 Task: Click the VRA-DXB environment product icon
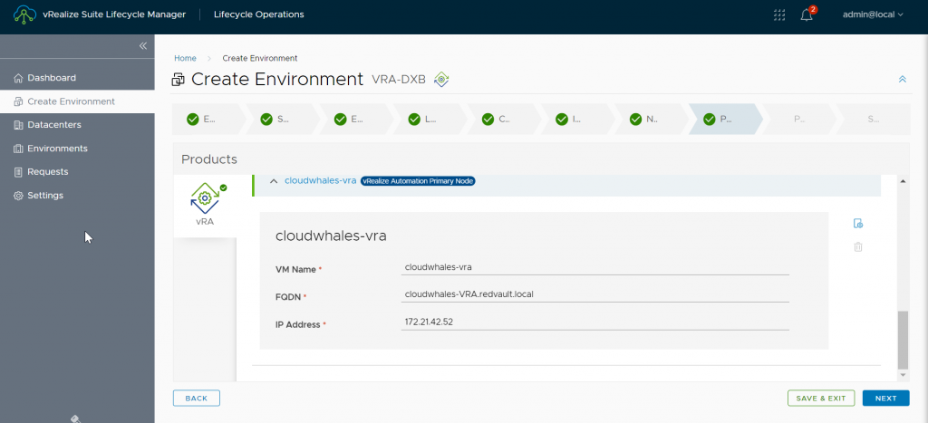(x=441, y=80)
